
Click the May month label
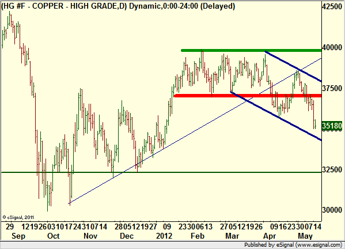point(305,236)
